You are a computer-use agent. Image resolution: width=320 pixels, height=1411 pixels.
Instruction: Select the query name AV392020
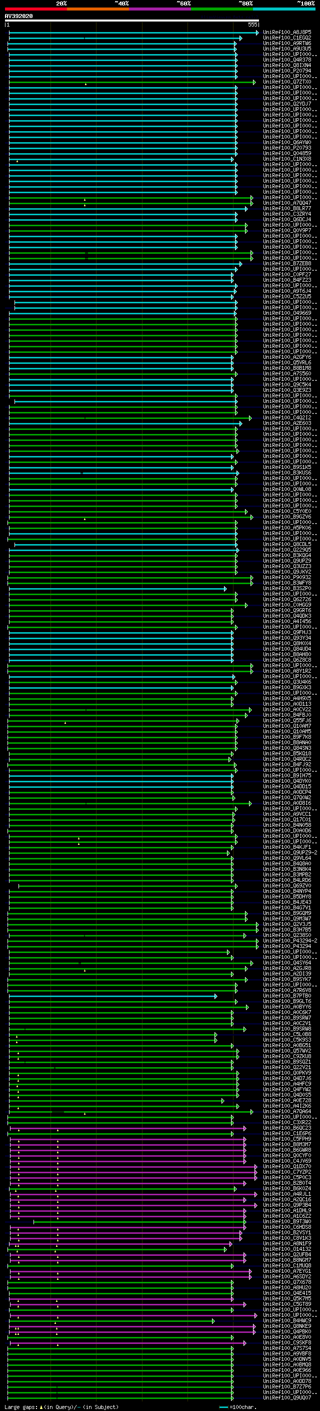click(18, 16)
